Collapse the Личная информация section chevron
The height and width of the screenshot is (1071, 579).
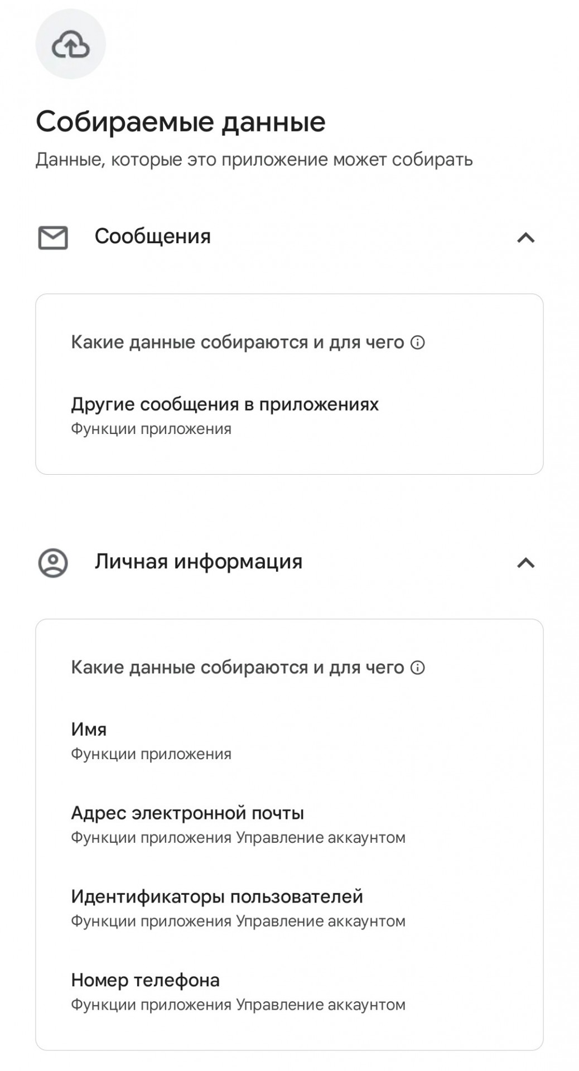[526, 563]
